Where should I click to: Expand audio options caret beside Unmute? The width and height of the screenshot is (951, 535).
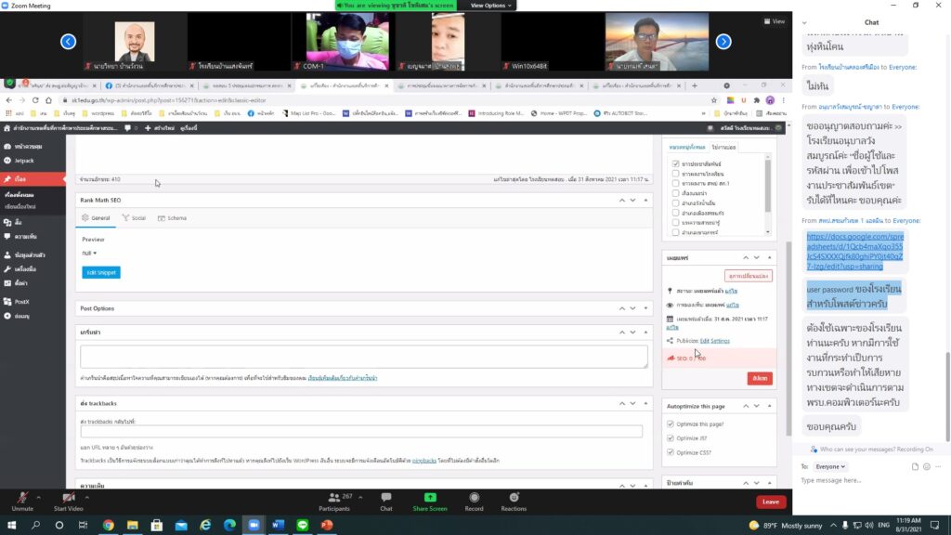click(x=38, y=498)
